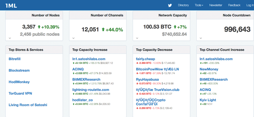This screenshot has width=254, height=117.
Task: Open the TrueVision.club node link
Action: click(158, 90)
